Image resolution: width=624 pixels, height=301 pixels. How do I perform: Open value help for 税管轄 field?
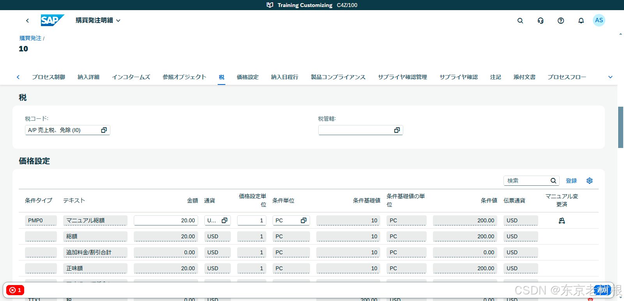click(x=397, y=130)
